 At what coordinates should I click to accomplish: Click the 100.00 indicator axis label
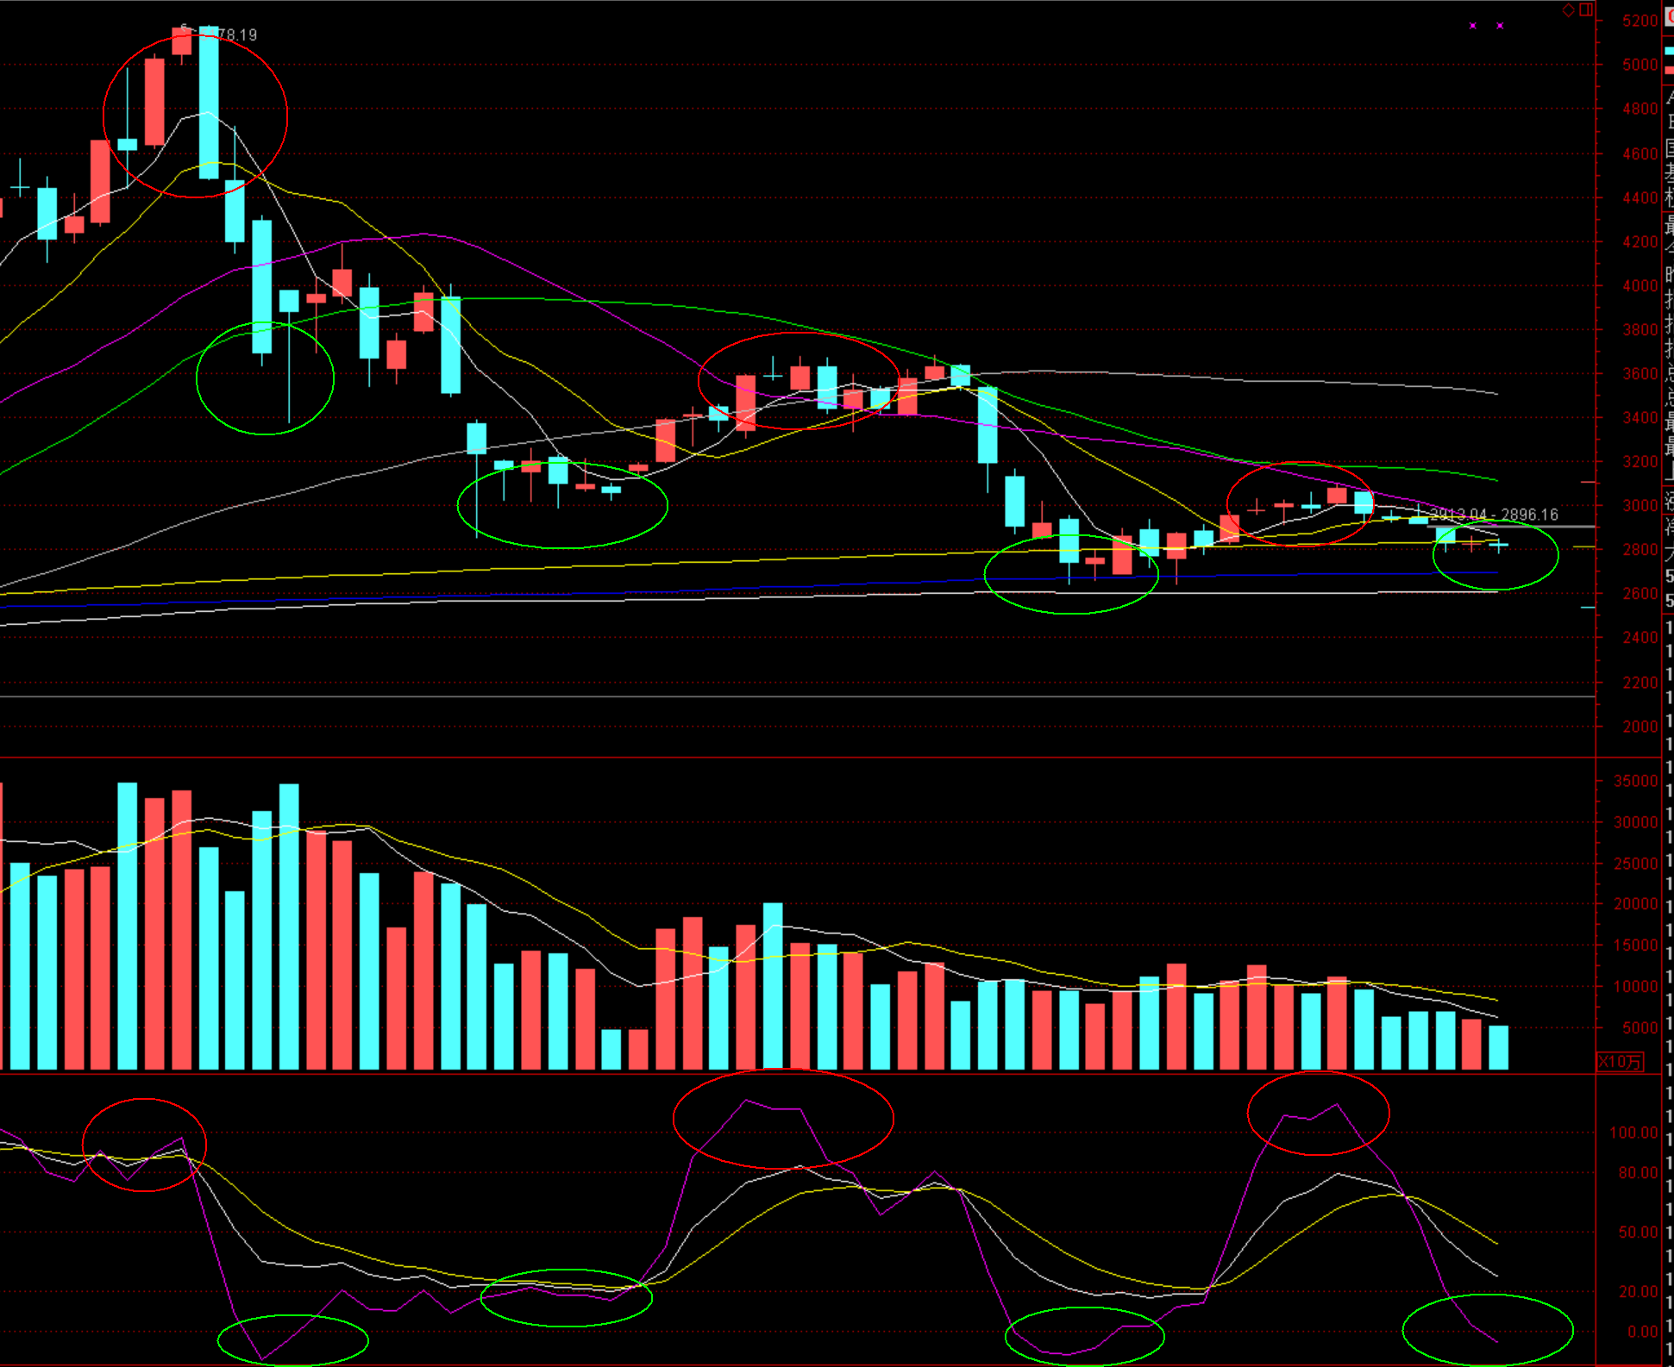pos(1633,1133)
